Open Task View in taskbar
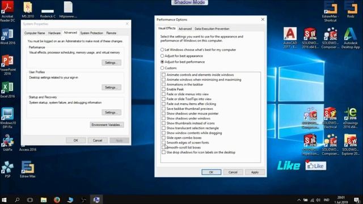Image resolution: width=363 pixels, height=204 pixels. (30, 199)
